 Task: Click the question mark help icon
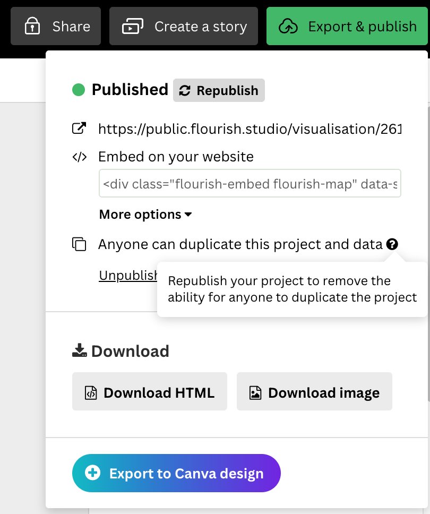pyautogui.click(x=392, y=244)
